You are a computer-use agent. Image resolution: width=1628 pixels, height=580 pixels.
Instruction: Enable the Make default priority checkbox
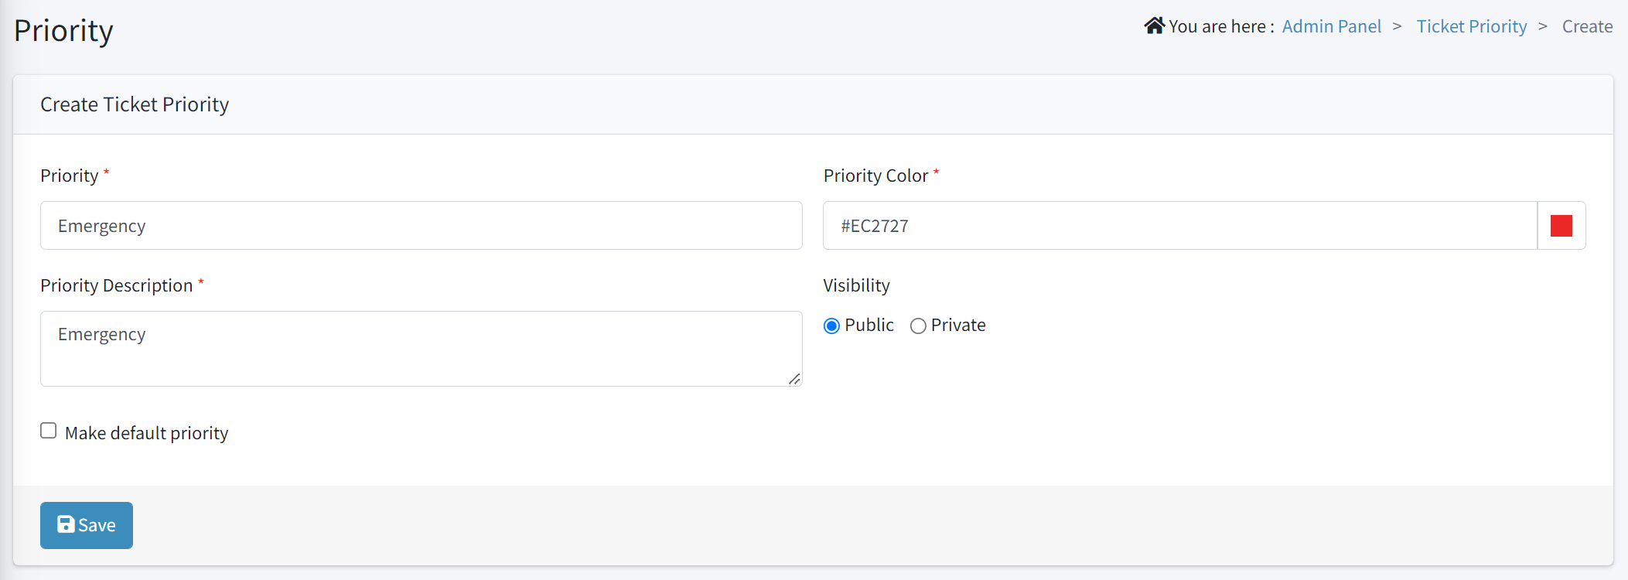tap(48, 430)
